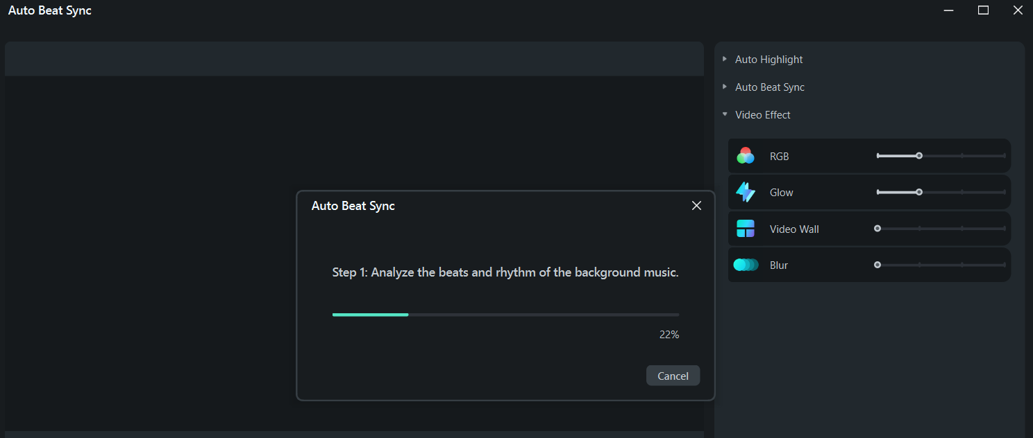Click the Blur effect icon

(746, 265)
